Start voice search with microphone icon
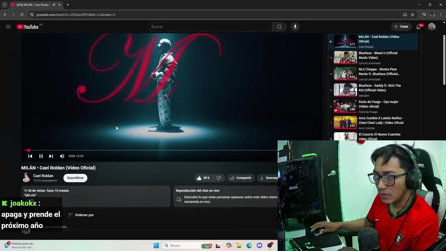The image size is (446, 251). coord(295,26)
